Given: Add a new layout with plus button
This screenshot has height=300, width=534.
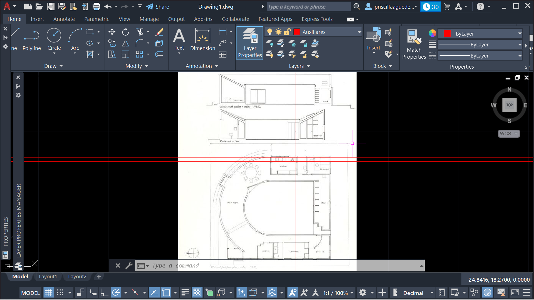Looking at the screenshot, I should (99, 276).
